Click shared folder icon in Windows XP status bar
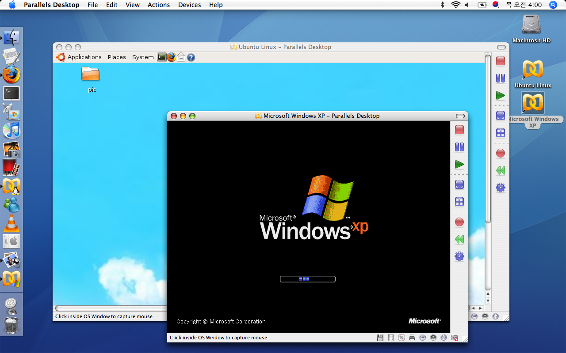Image resolution: width=566 pixels, height=353 pixels. (x=455, y=338)
